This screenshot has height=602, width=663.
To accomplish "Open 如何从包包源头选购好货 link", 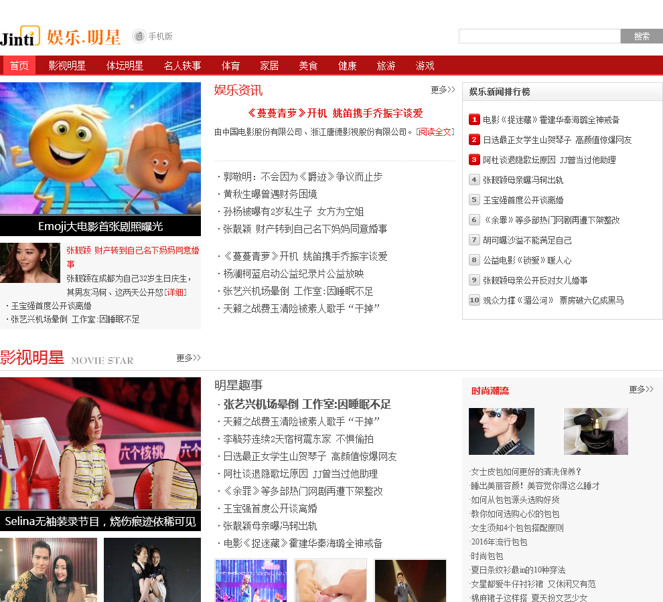I will (515, 500).
